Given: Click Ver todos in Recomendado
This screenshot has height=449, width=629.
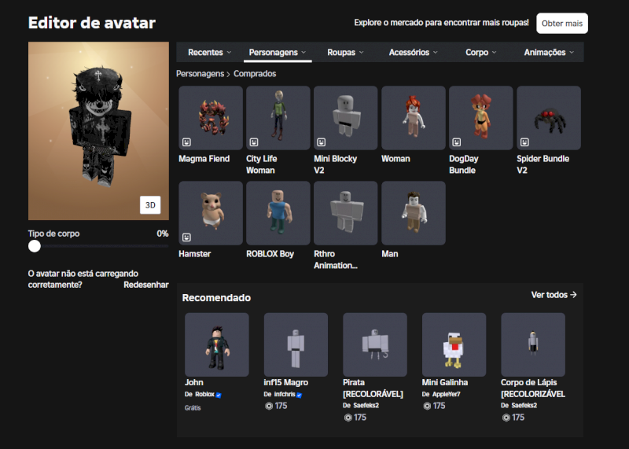Looking at the screenshot, I should [x=554, y=295].
